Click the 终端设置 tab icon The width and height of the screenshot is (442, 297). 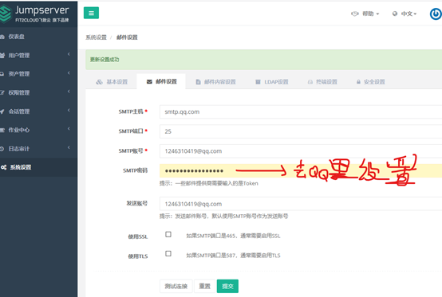(x=310, y=82)
